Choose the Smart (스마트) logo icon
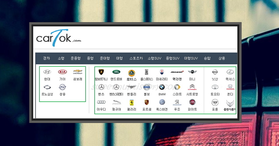 pos(177,87)
